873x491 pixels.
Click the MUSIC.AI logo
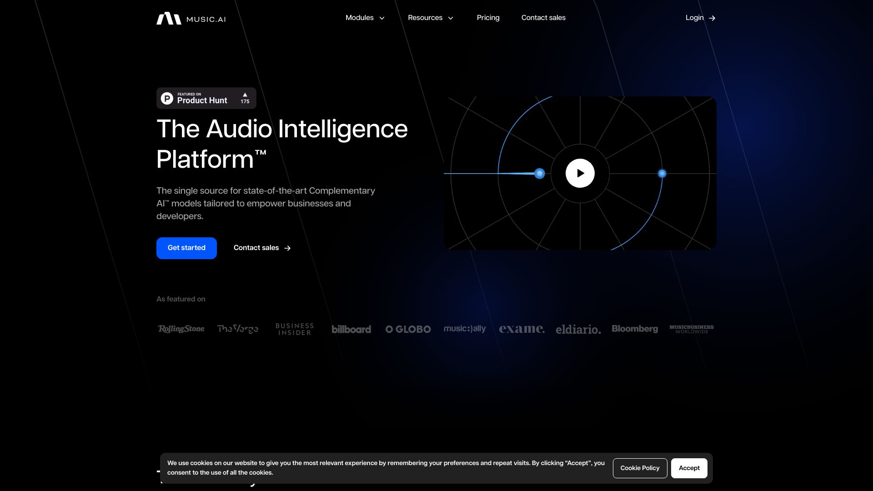click(x=191, y=18)
